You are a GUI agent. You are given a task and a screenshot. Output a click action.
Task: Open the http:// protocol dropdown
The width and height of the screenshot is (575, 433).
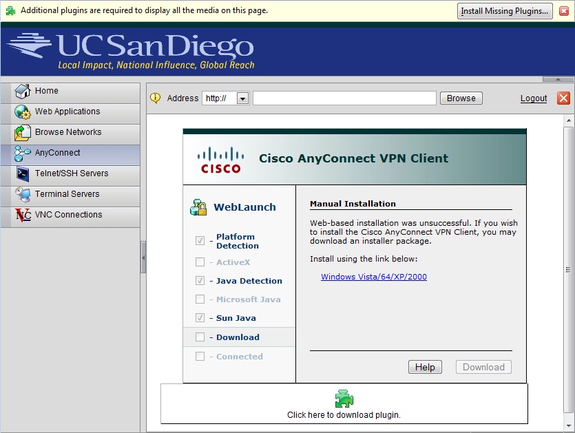pyautogui.click(x=242, y=98)
